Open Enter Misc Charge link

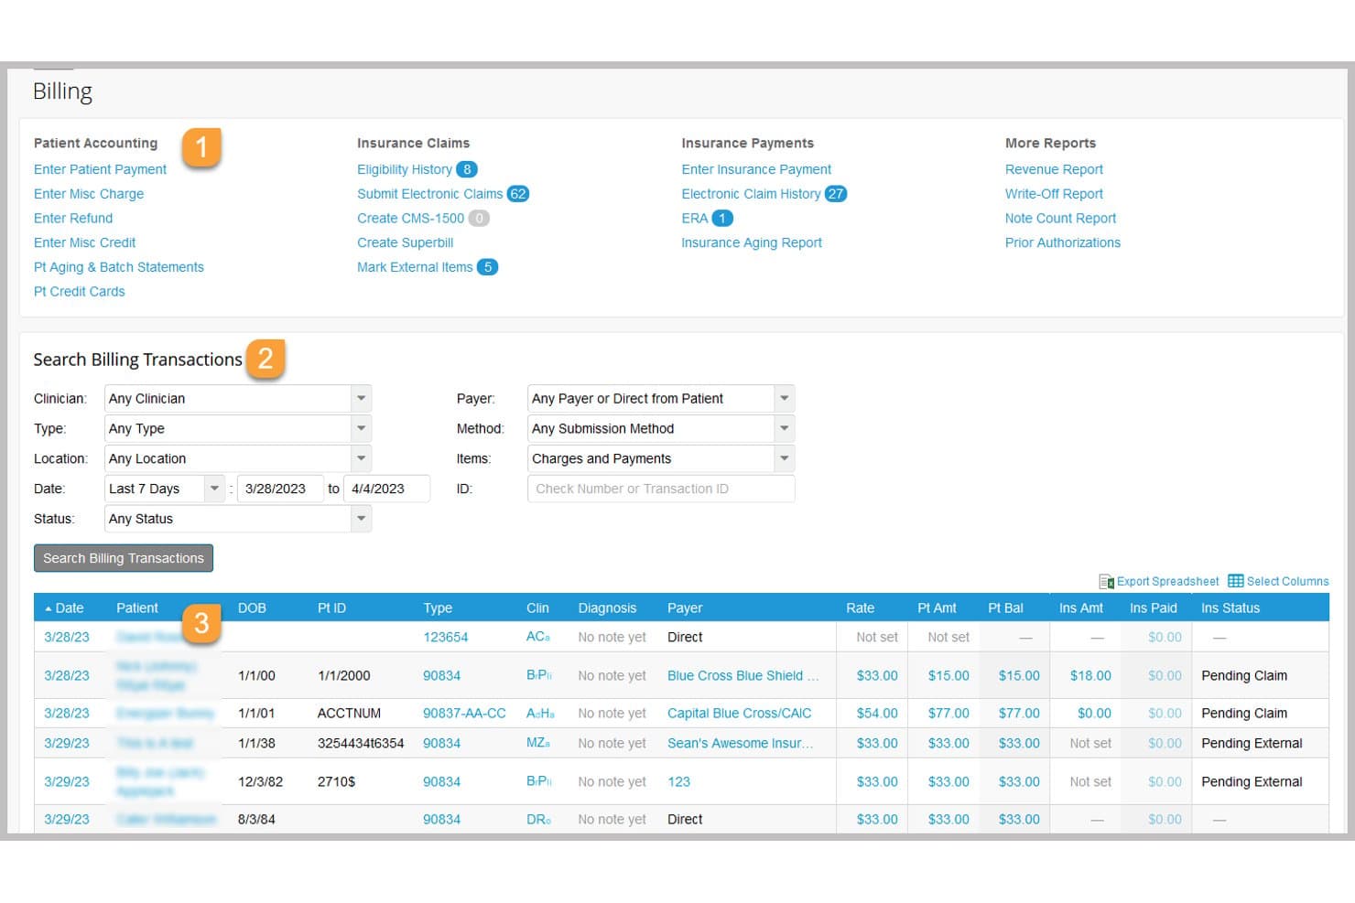pos(89,194)
